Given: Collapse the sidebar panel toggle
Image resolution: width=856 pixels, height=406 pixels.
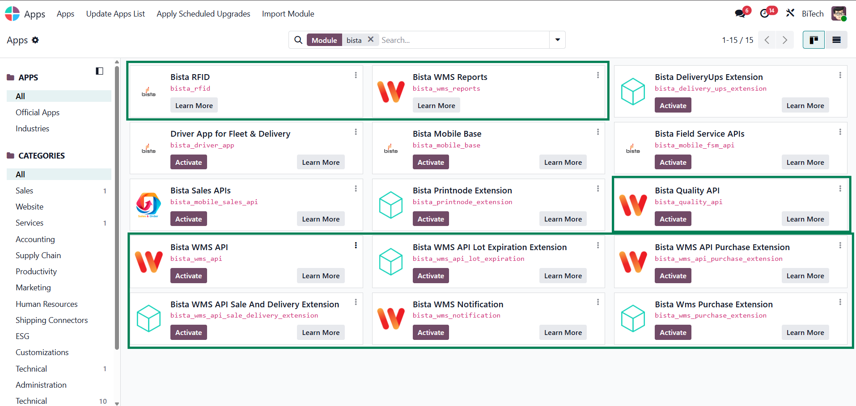Looking at the screenshot, I should click(x=99, y=71).
